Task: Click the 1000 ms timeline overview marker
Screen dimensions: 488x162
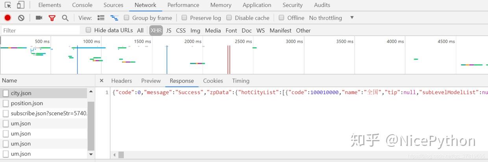Action: [x=91, y=41]
